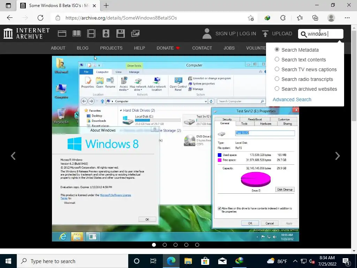Viewport: 357px width, 268px height.
Task: Show next screenshot with right chevron
Action: pos(337,156)
